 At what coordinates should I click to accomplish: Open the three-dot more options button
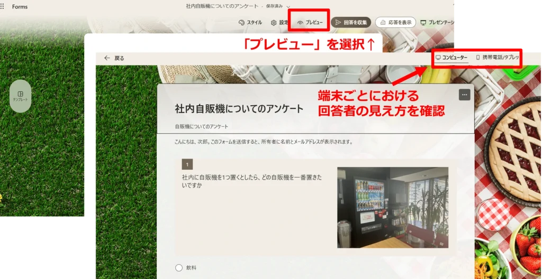click(x=465, y=95)
